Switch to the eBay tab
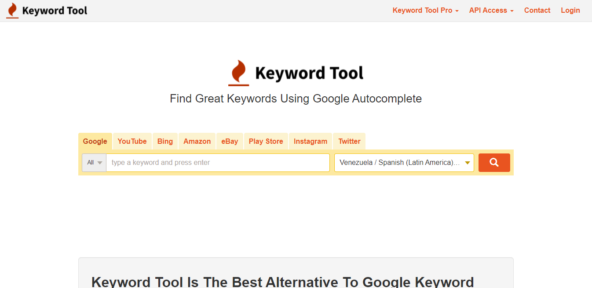Screen dimensions: 592x288 230,141
